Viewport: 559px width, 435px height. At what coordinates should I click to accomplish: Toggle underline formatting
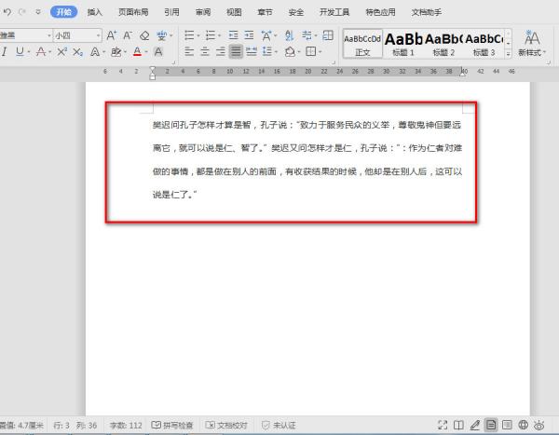[x=20, y=52]
